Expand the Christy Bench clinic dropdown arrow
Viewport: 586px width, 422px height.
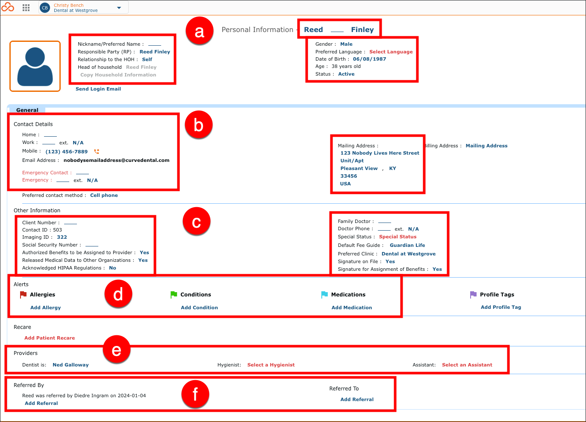tap(119, 8)
